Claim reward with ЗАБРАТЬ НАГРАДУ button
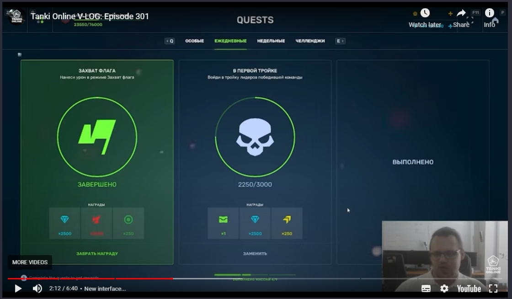Screen dimensions: 512x299 [x=97, y=254]
